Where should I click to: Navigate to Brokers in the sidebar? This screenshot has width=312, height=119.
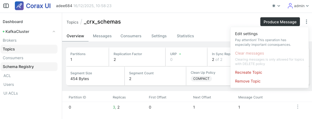pyautogui.click(x=10, y=40)
